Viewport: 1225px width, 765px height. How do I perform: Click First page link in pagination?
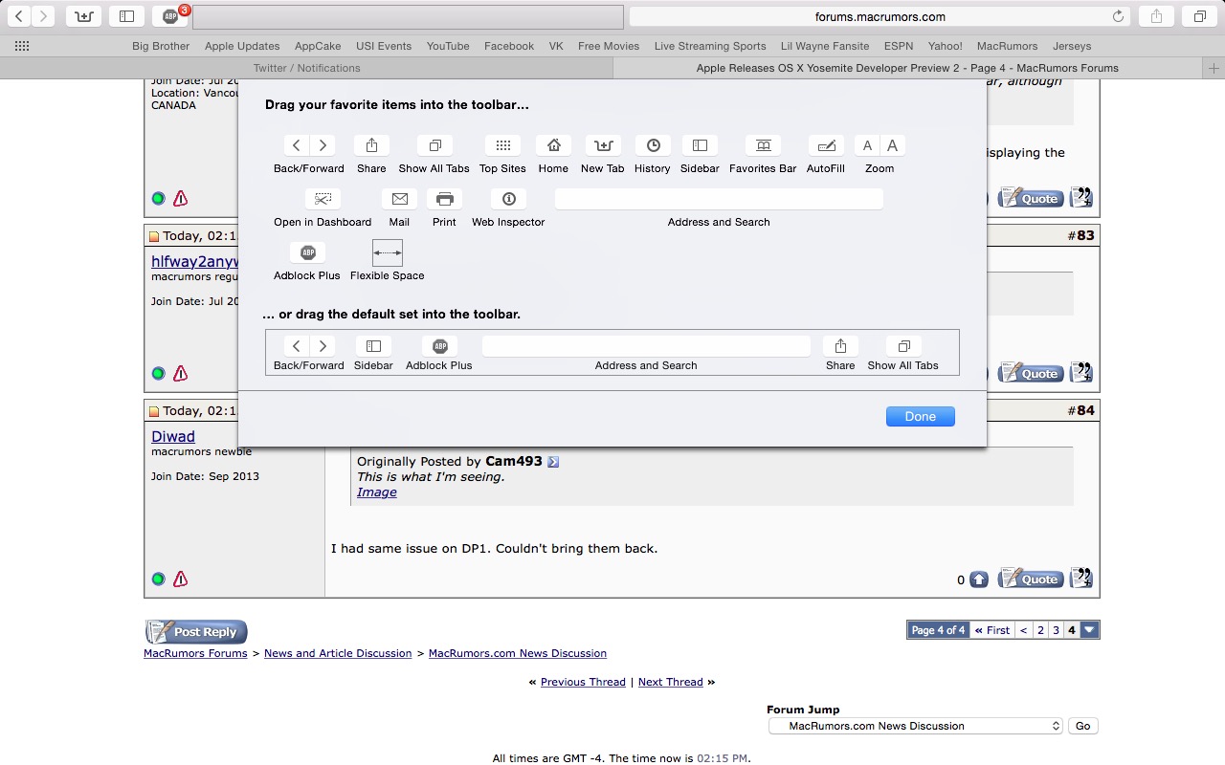[x=992, y=630]
